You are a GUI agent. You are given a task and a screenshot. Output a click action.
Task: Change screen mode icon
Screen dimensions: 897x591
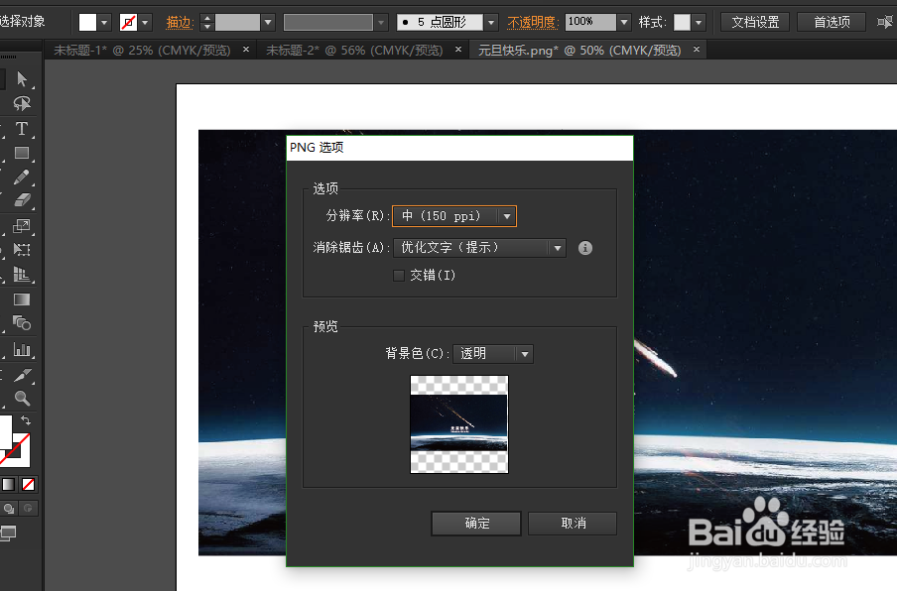9,533
